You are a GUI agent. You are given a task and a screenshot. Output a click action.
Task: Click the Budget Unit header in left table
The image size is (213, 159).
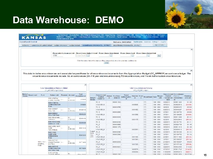coord(54,95)
